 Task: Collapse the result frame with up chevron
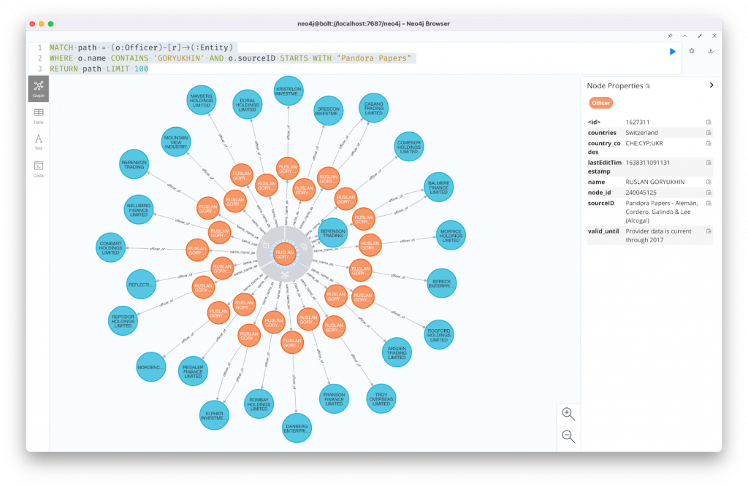tap(684, 36)
